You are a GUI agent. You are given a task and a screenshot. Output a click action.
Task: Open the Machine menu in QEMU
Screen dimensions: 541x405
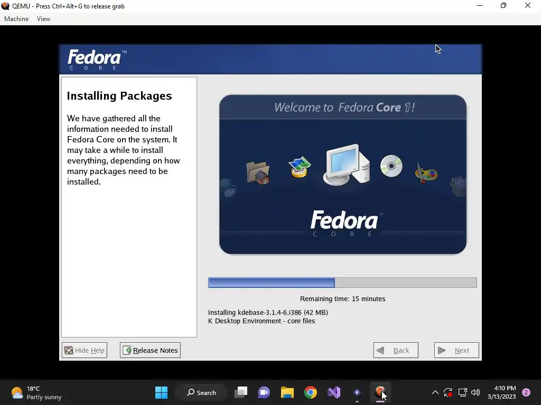pos(16,19)
